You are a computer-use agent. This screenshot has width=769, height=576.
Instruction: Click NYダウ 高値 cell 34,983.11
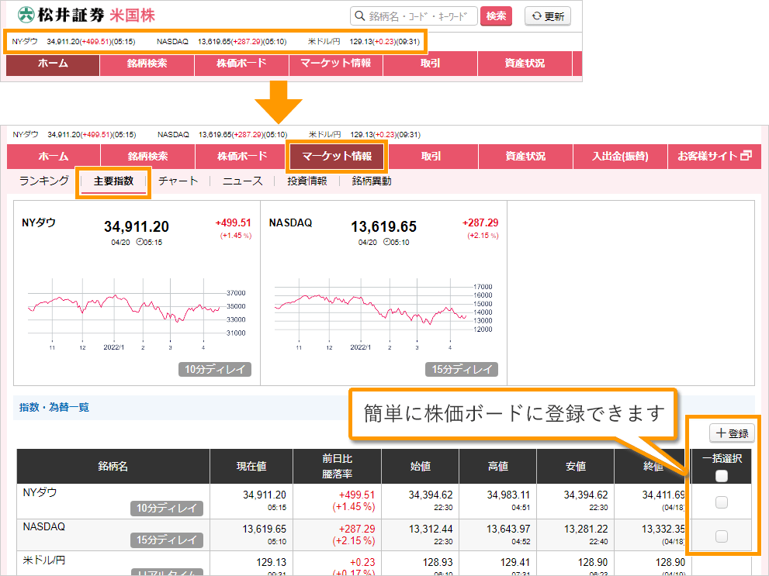508,495
